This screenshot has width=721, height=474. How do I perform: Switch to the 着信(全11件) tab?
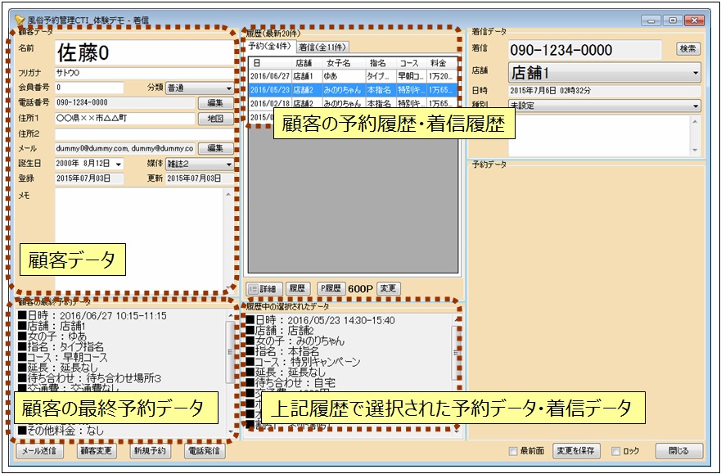324,47
